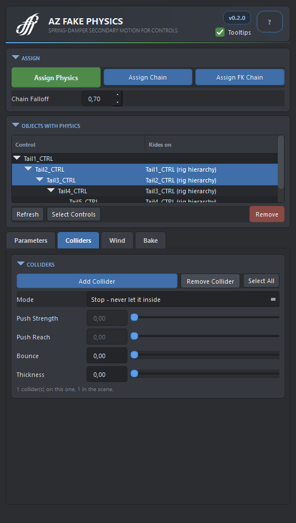Select the Tail4_CTRL row

tap(145, 191)
